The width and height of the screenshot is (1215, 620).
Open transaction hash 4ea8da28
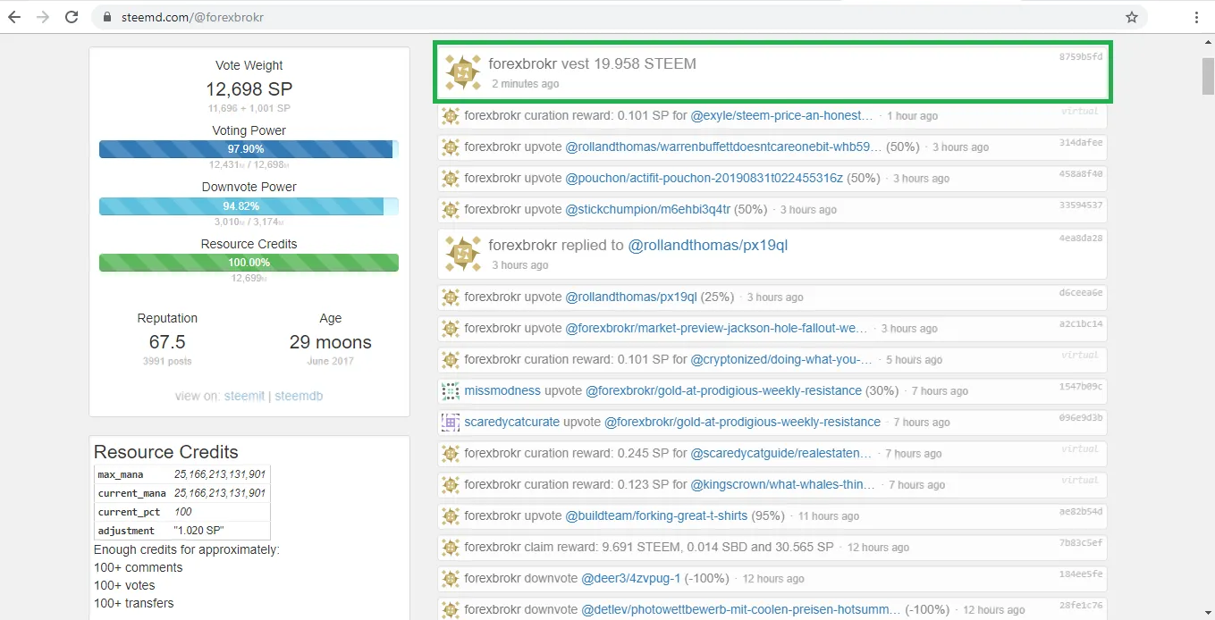1081,238
